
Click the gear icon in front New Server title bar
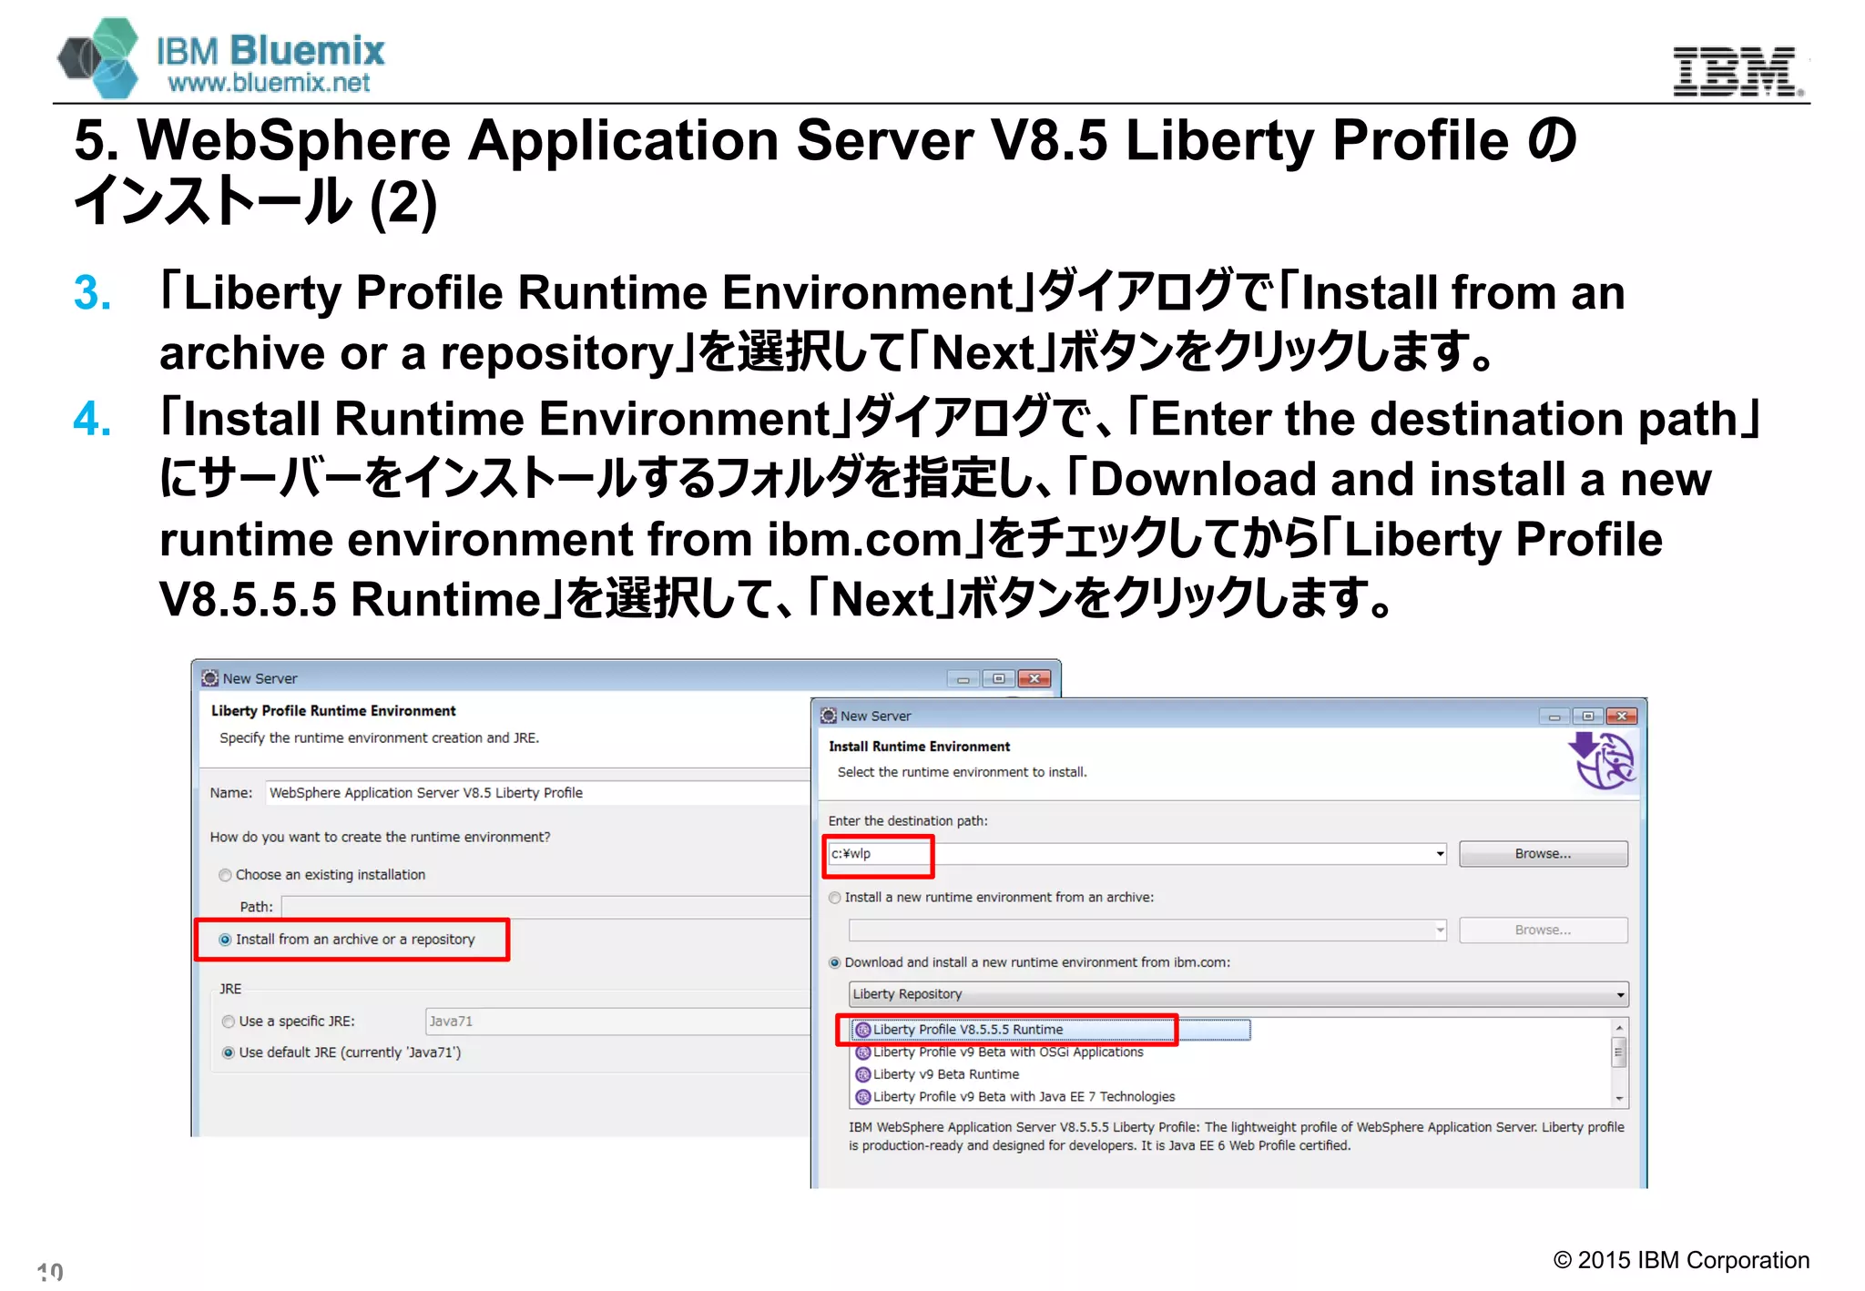click(x=829, y=716)
